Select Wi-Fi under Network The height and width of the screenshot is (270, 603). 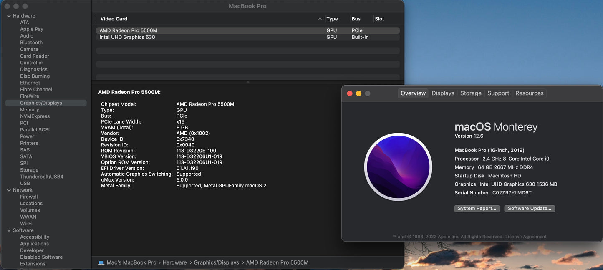pos(28,223)
